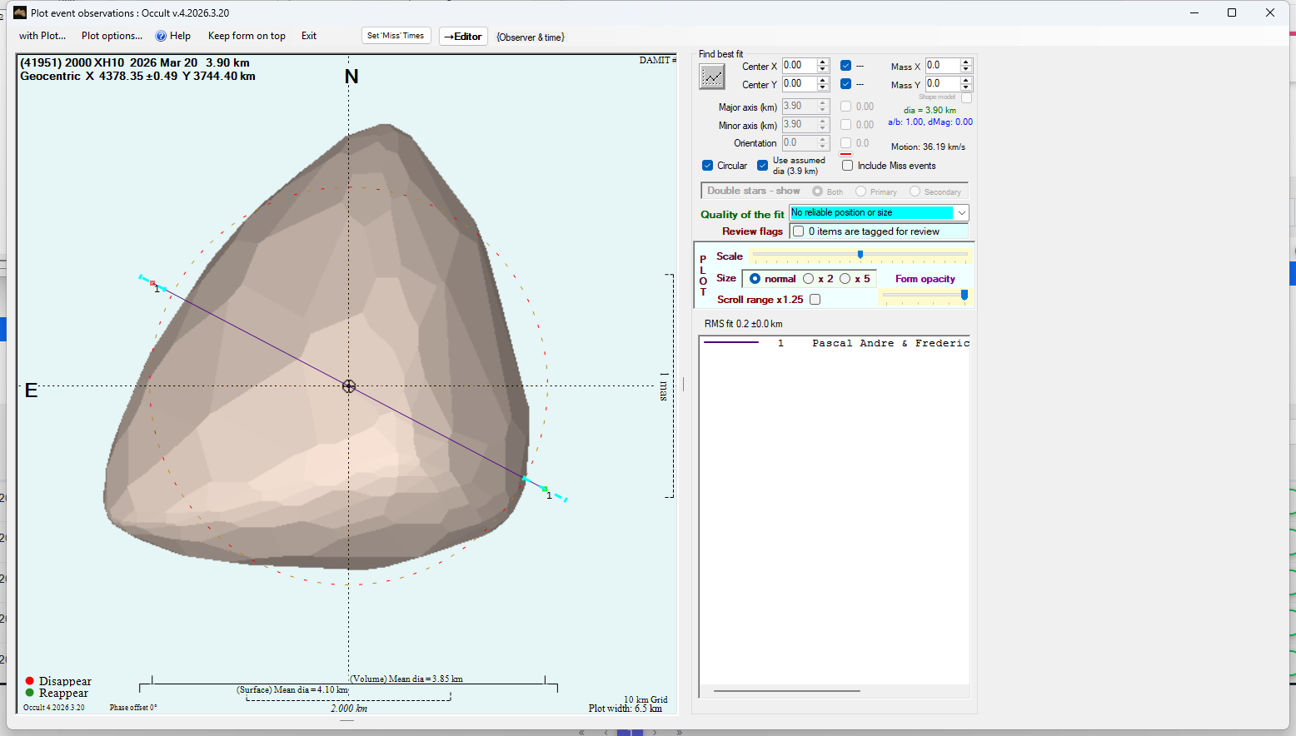The height and width of the screenshot is (736, 1296).
Task: Enable Include Miss events checkbox
Action: (847, 166)
